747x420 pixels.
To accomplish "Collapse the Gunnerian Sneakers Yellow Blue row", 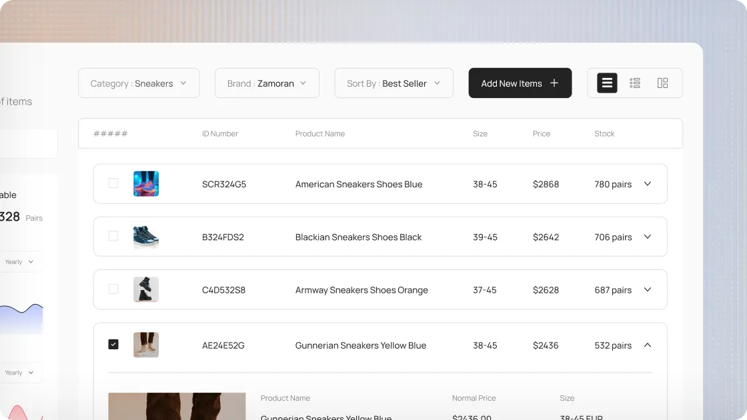I will (647, 345).
